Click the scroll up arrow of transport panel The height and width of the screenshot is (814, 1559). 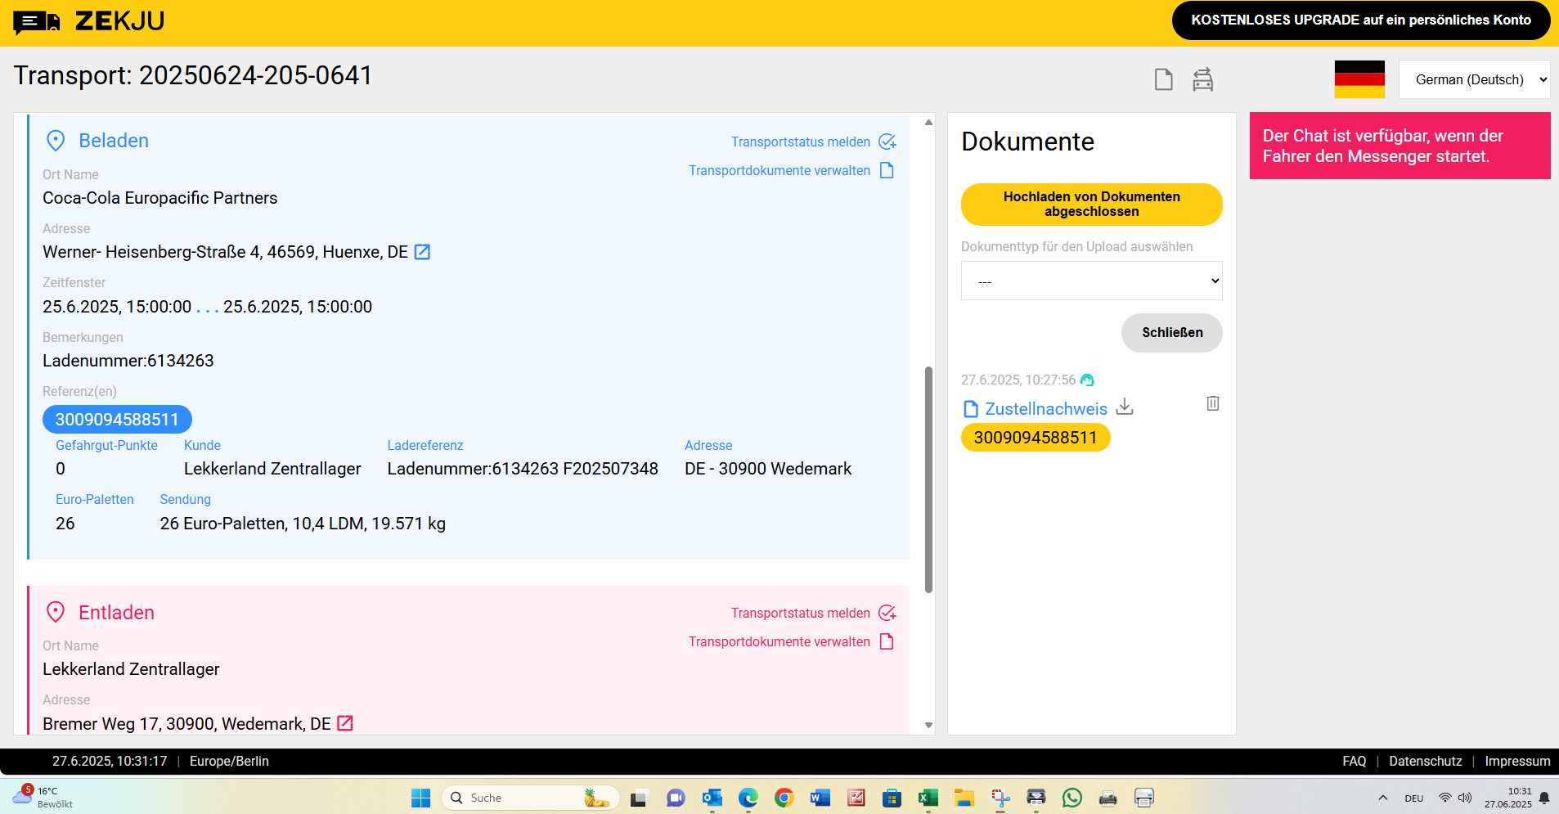[928, 122]
